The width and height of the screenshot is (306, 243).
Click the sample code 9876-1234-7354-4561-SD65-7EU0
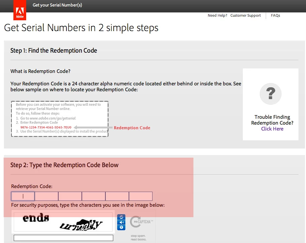tap(46, 127)
